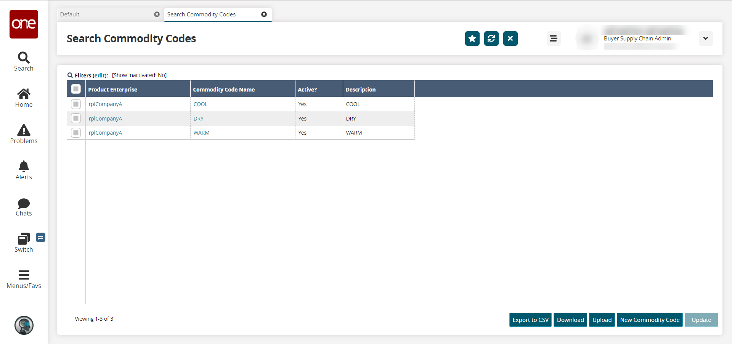Select the WARM row checkbox
This screenshot has width=732, height=344.
click(x=76, y=133)
